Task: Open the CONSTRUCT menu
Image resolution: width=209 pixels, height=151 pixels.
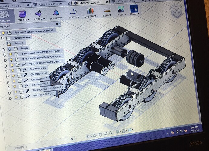Action: (91, 17)
